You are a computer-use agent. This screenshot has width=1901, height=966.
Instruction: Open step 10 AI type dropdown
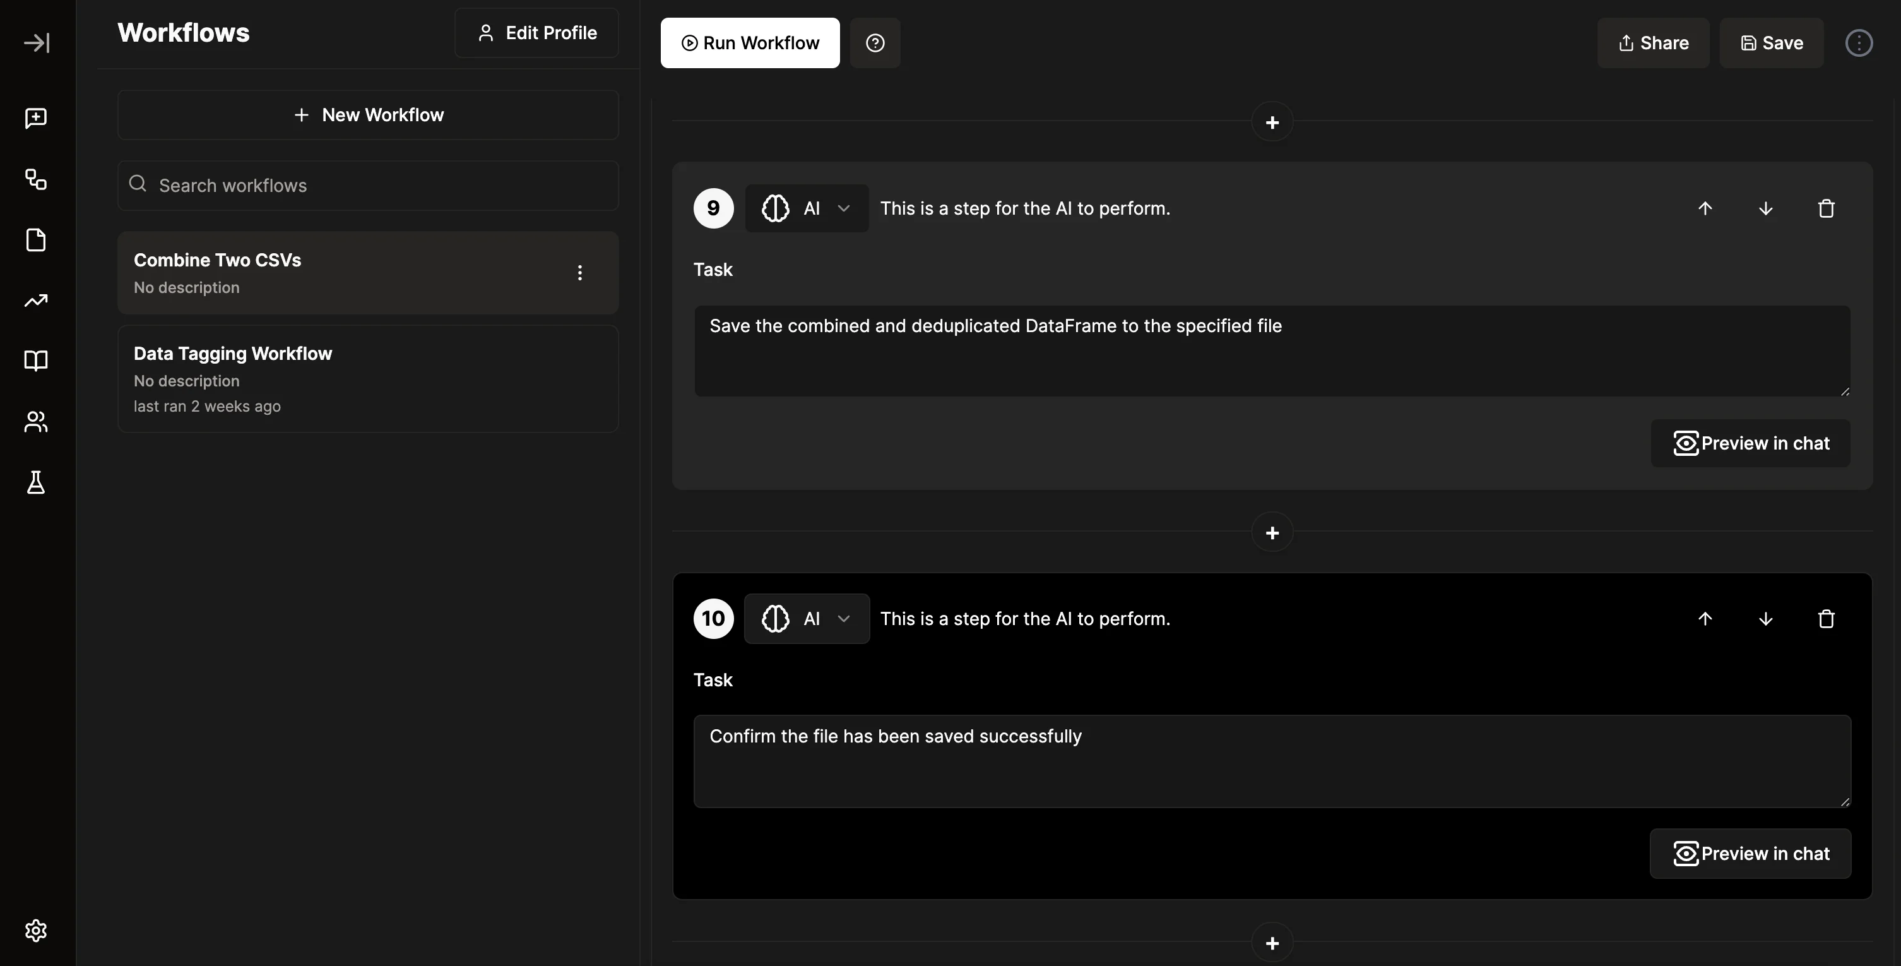807,618
